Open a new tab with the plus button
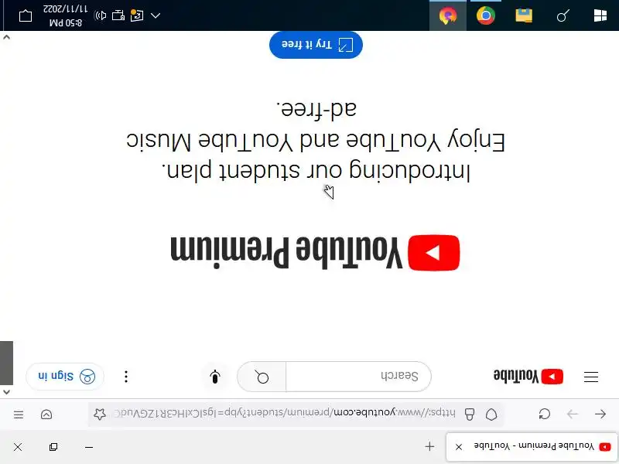Image resolution: width=619 pixels, height=464 pixels. (429, 447)
